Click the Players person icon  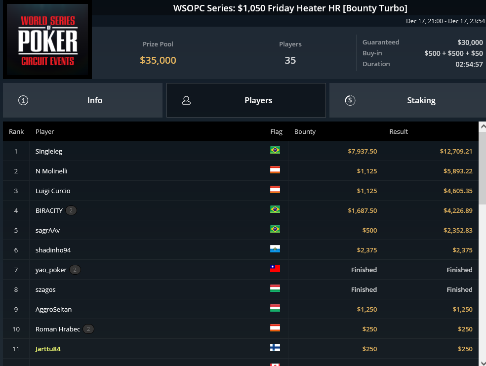coord(186,100)
